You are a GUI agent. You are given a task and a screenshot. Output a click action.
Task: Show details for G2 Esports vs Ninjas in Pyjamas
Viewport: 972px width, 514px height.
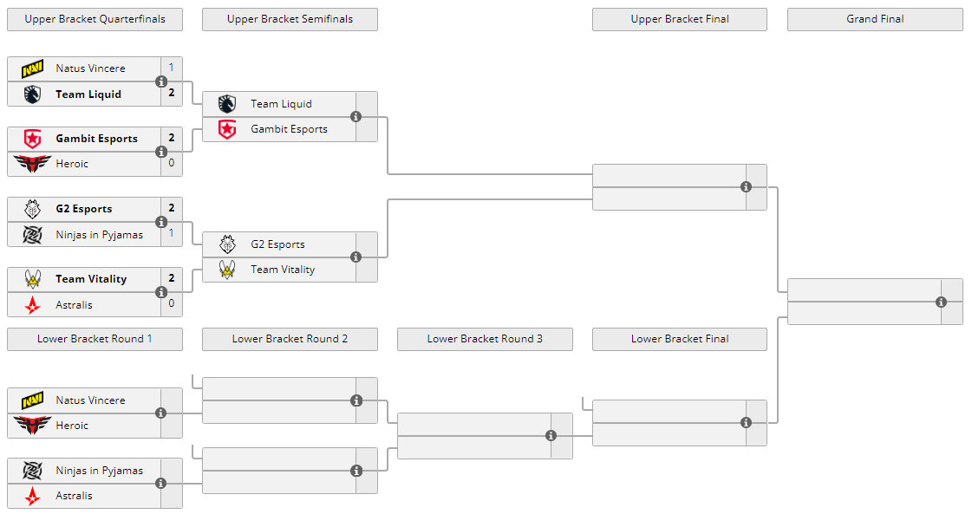pos(161,222)
